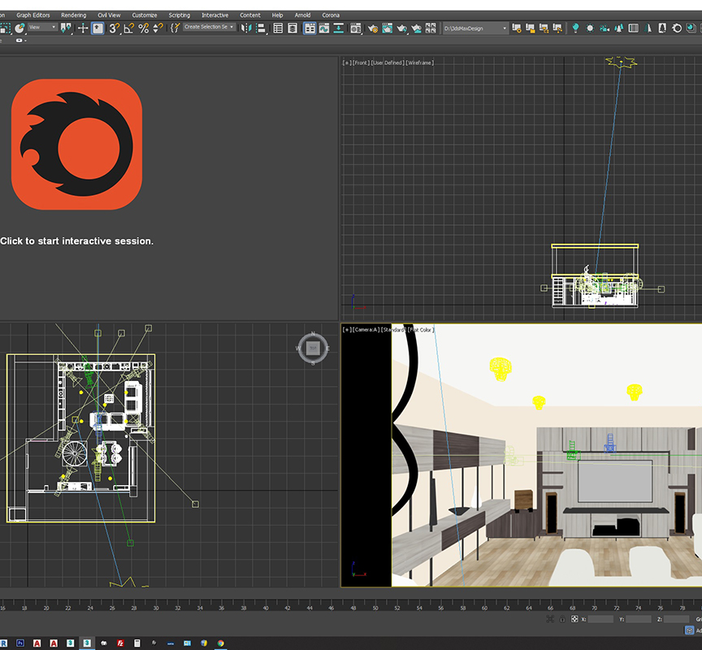Click the Corona Sun icon
Viewport: 702px width, 650px height.
(x=590, y=28)
